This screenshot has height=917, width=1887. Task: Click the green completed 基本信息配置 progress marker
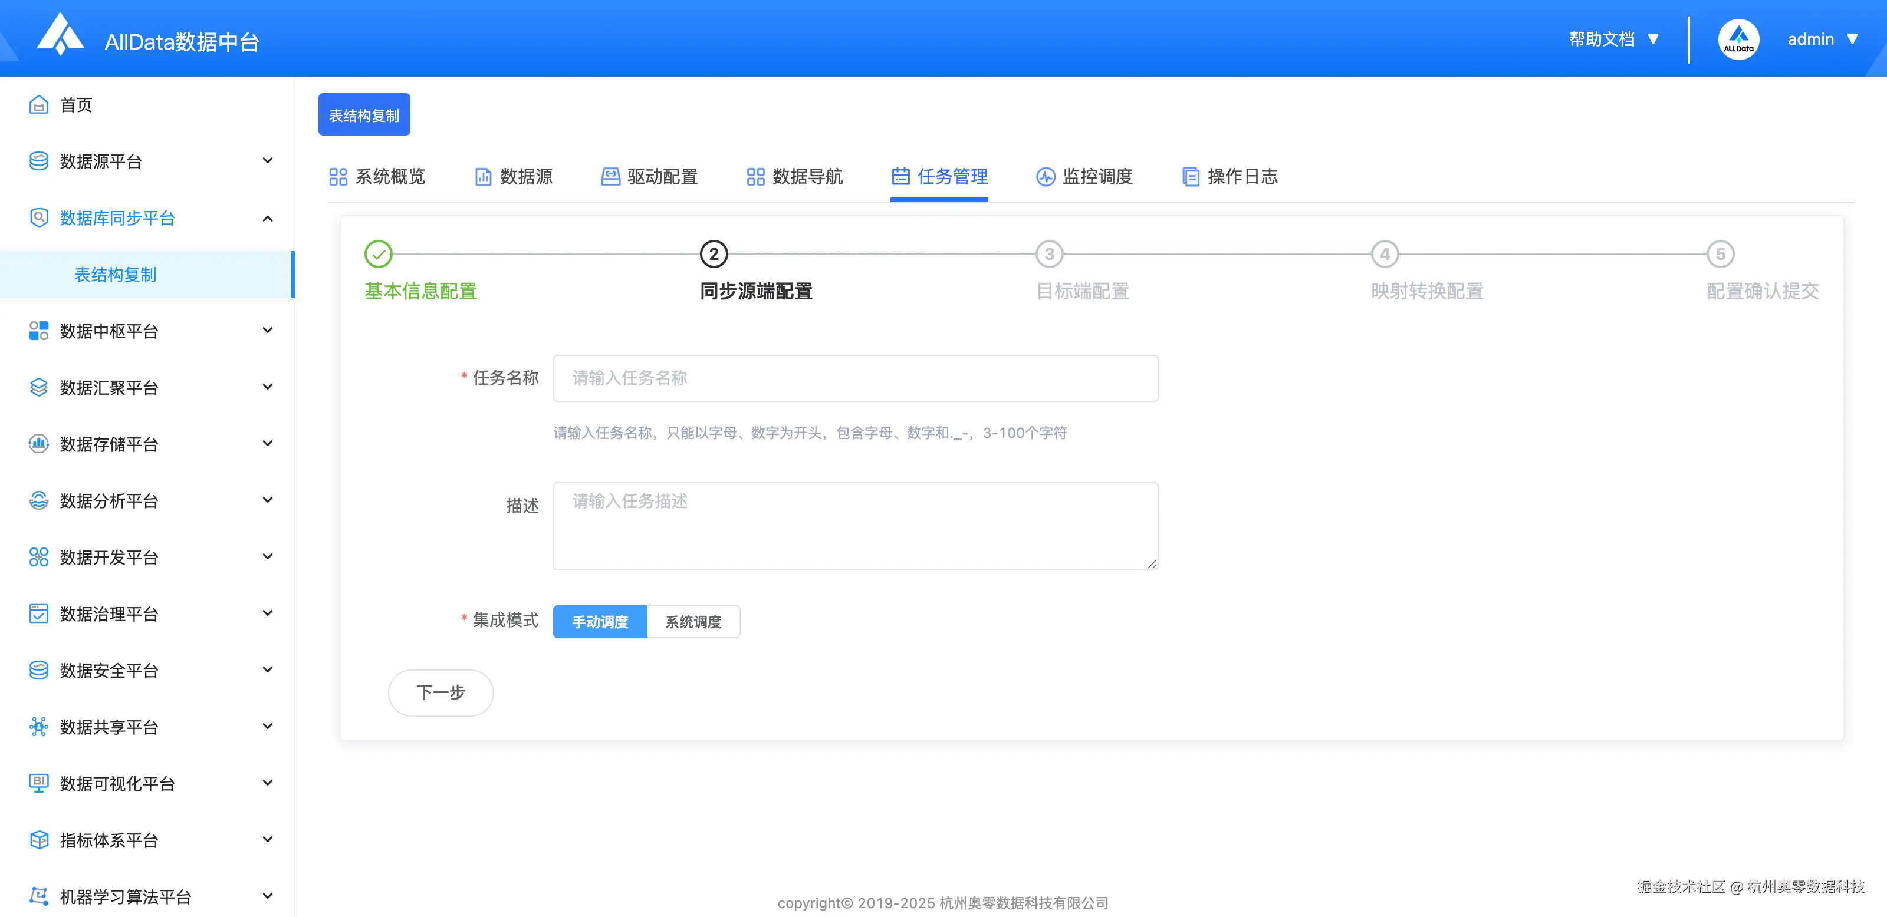378,255
